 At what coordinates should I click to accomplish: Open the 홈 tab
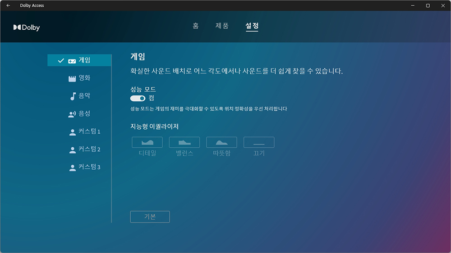[196, 26]
